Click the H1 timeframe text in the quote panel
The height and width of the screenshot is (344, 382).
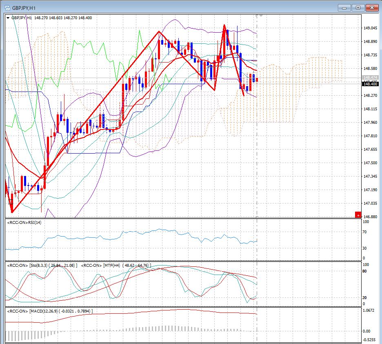click(29, 18)
